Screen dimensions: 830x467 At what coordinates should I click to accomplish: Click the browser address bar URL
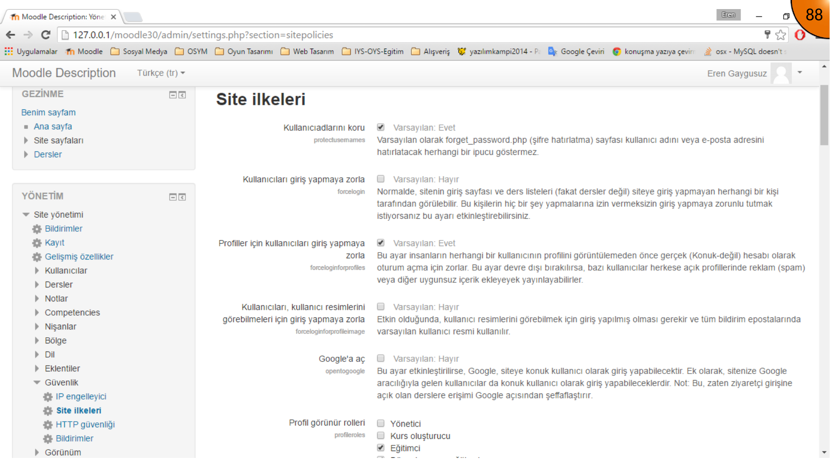pyautogui.click(x=203, y=35)
